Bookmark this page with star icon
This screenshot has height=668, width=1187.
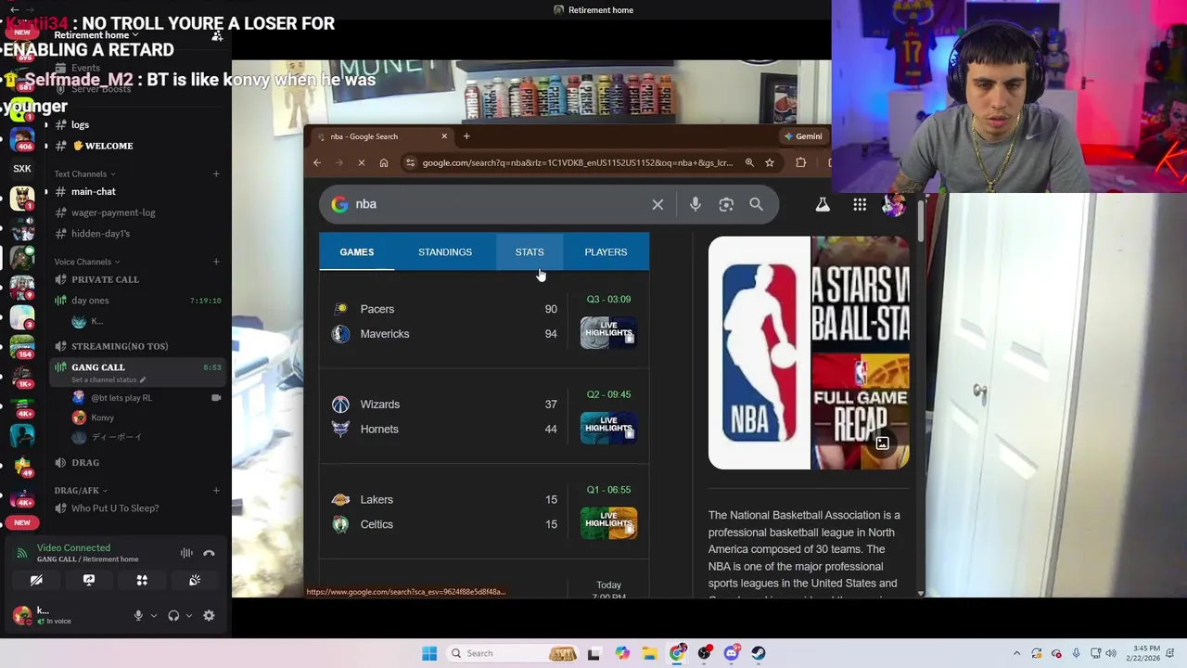click(770, 162)
